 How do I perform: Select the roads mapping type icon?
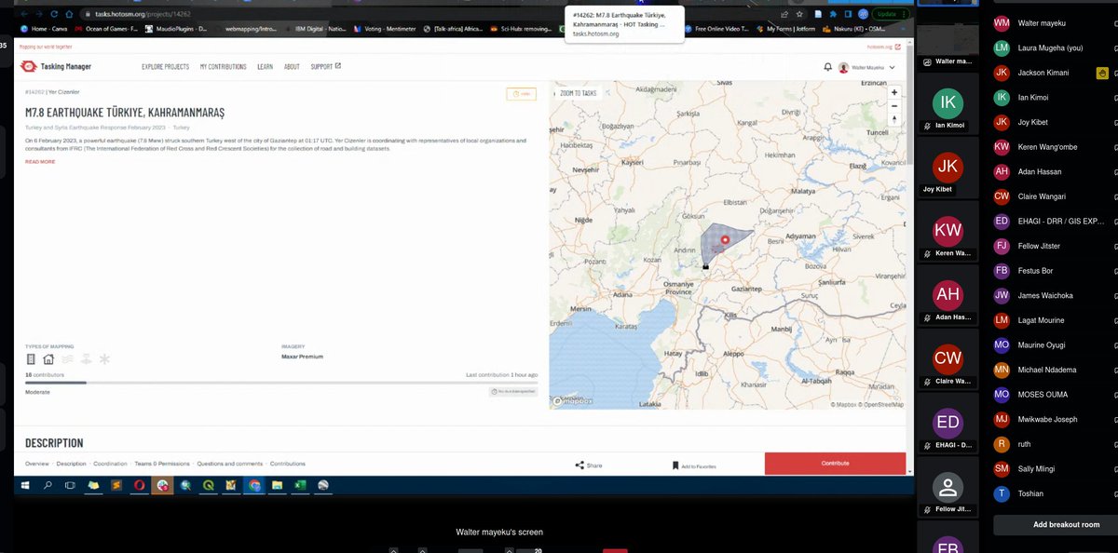(x=31, y=358)
